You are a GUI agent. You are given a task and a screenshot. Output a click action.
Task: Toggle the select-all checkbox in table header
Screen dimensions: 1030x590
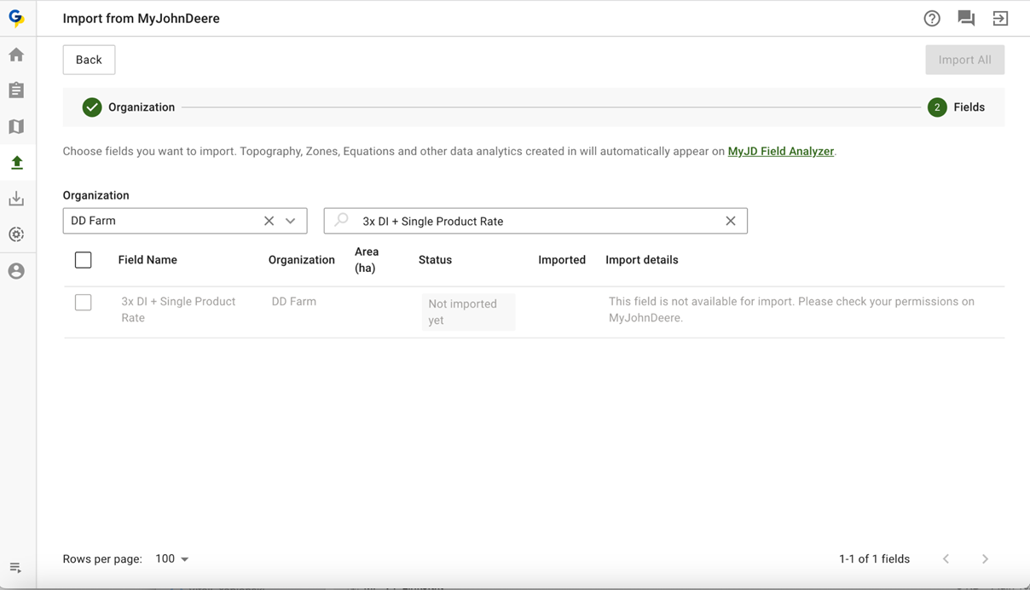pyautogui.click(x=84, y=260)
